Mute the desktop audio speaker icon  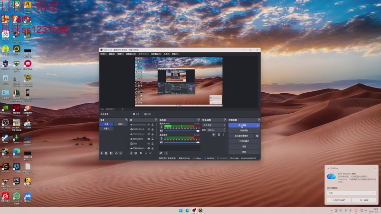tap(161, 142)
